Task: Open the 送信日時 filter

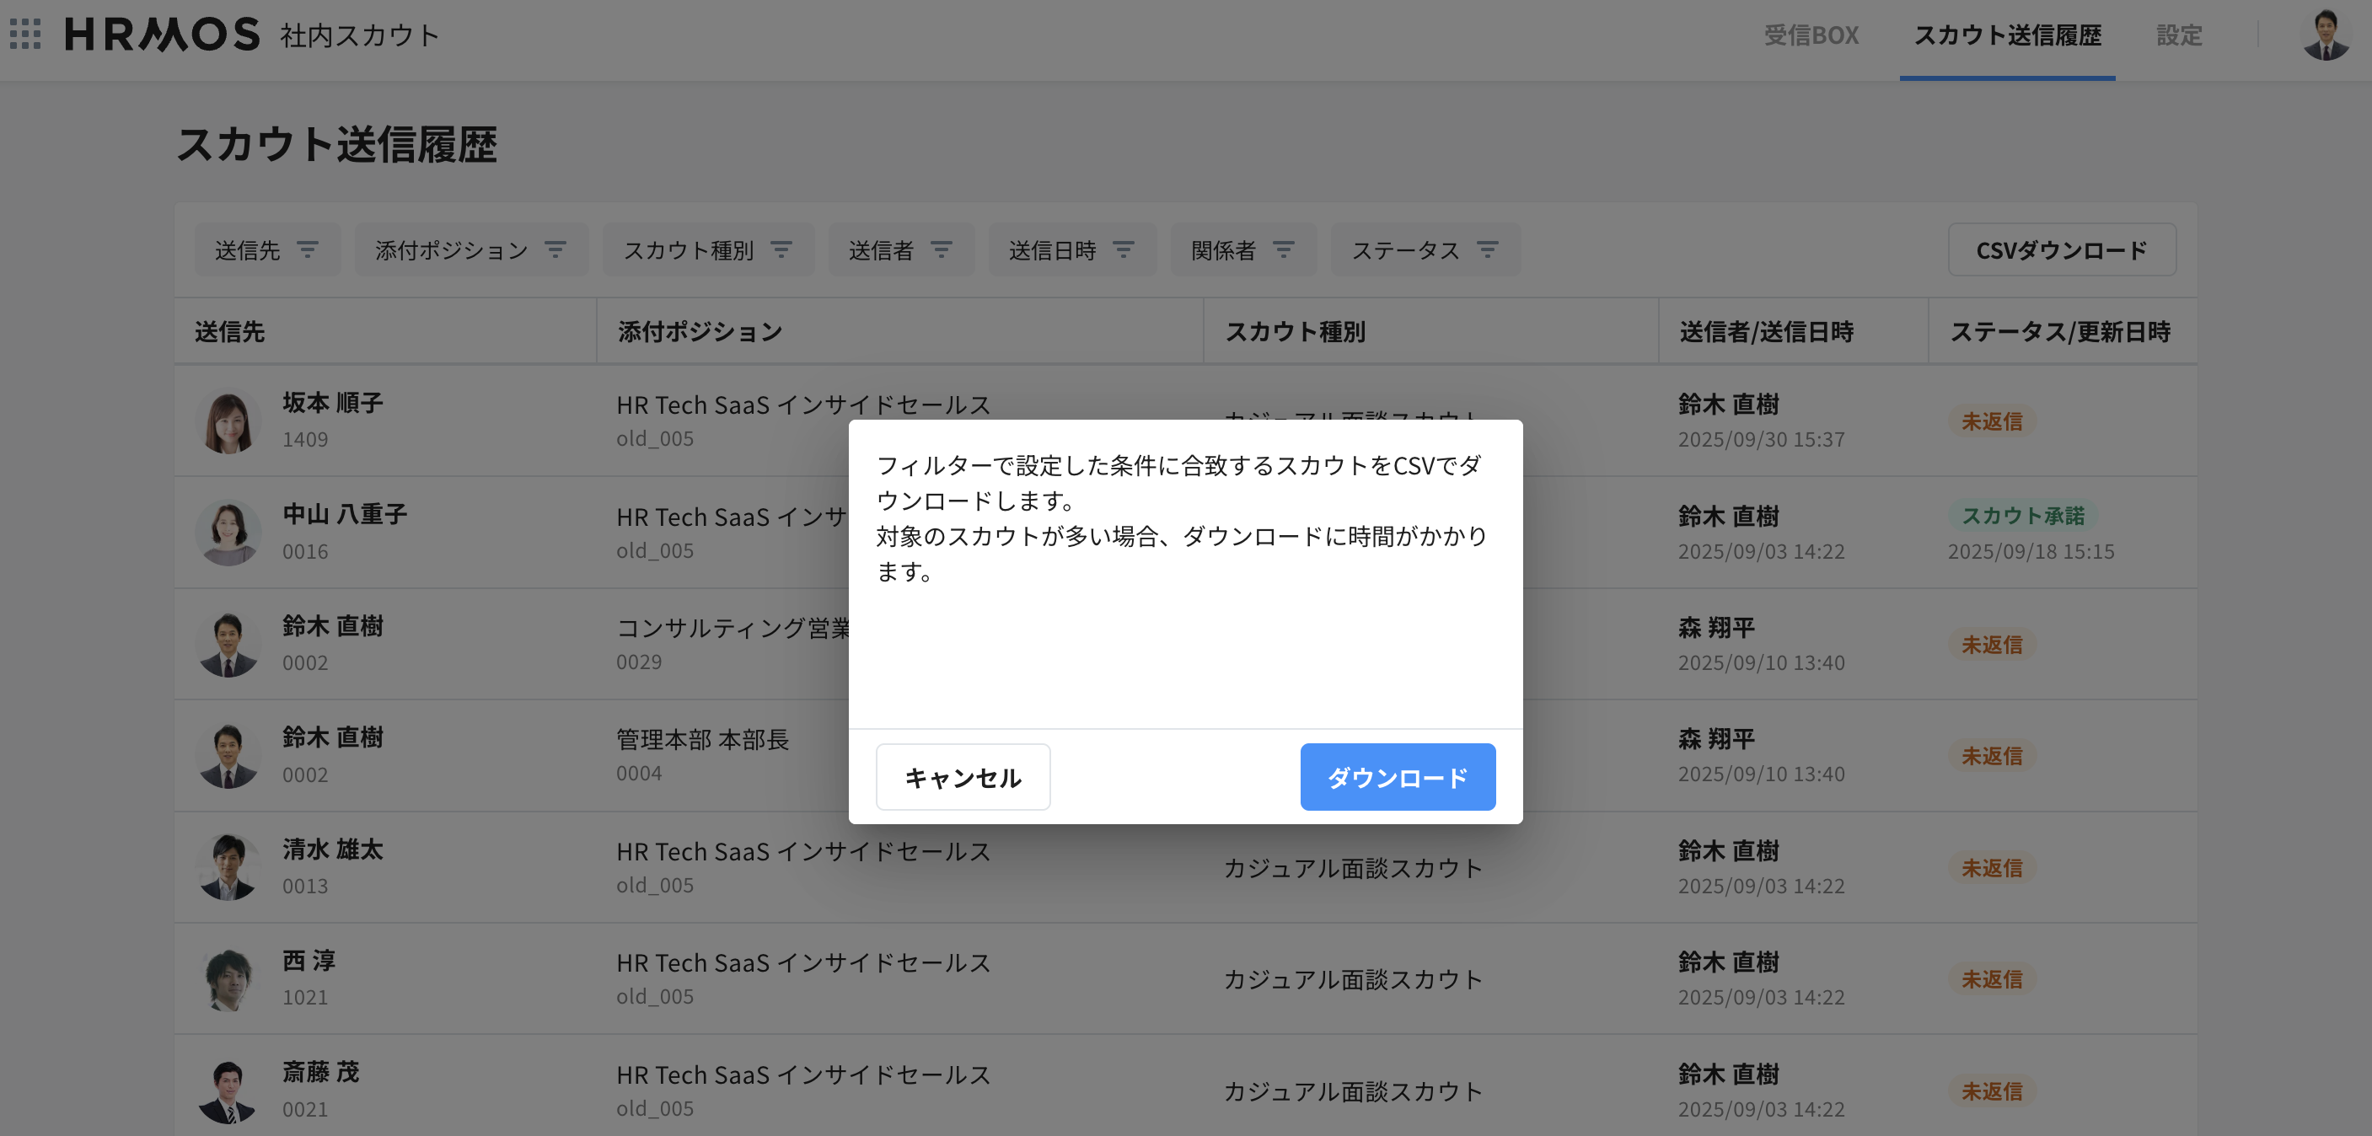Action: point(1071,250)
